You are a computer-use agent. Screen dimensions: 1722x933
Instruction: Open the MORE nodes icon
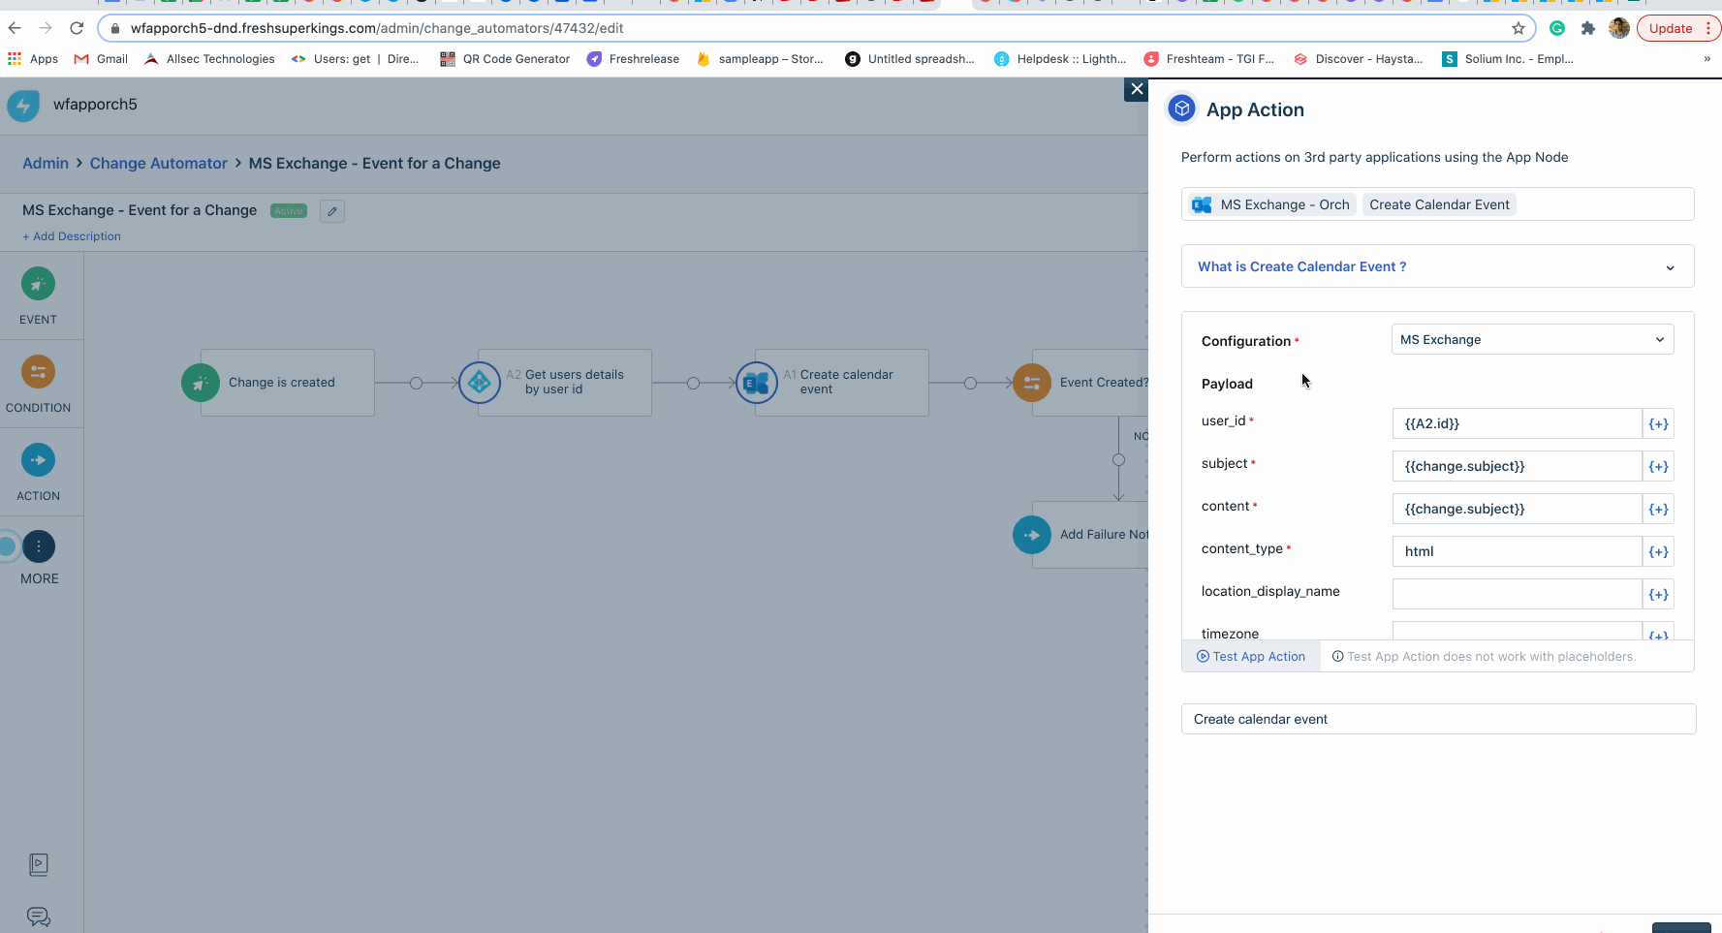(39, 546)
